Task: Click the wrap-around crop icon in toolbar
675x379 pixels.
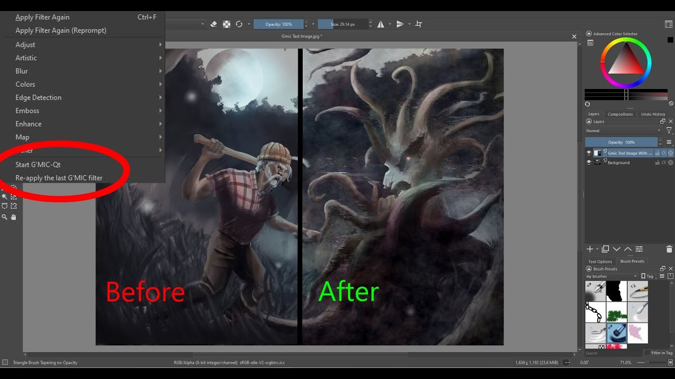Action: 419,24
